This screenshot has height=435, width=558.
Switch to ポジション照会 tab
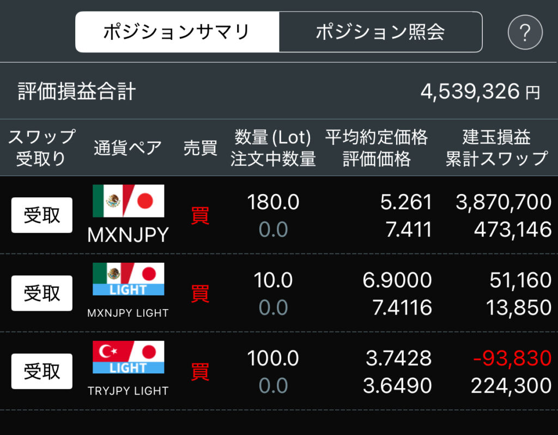(x=381, y=32)
